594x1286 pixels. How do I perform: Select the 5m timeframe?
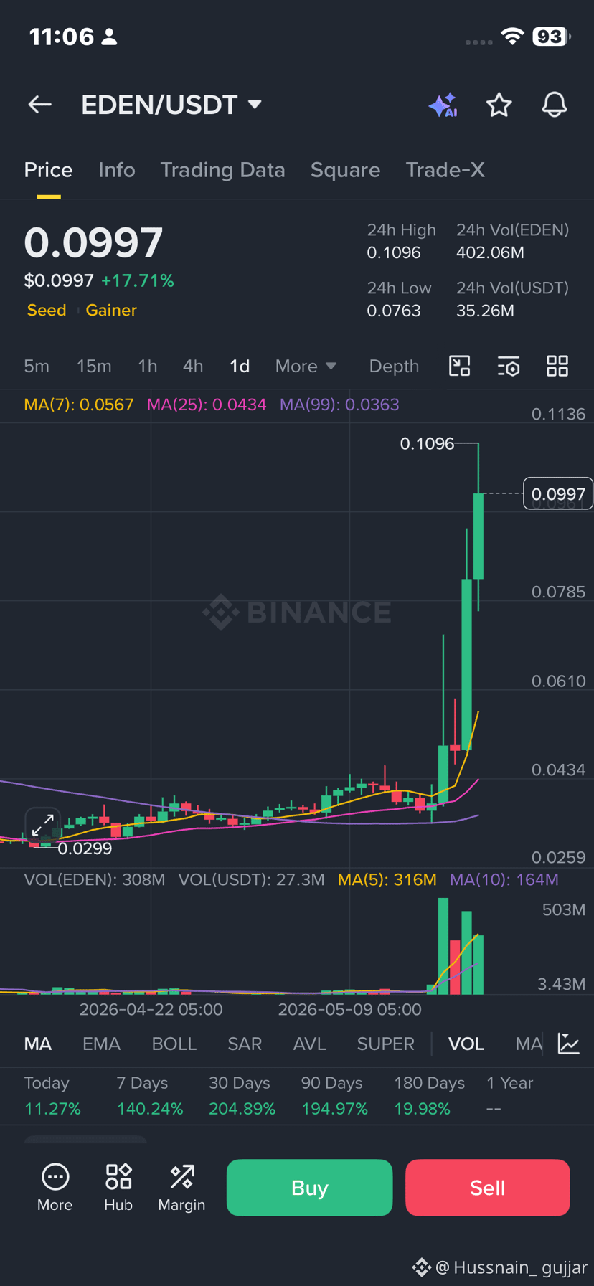pos(37,366)
